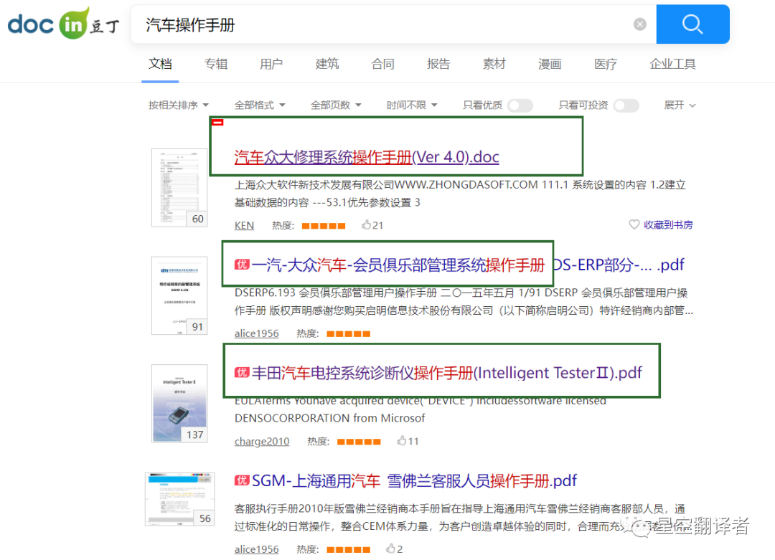This screenshot has width=775, height=560.
Task: Click the 热度 rating bar for alice1956
Action: (x=348, y=333)
